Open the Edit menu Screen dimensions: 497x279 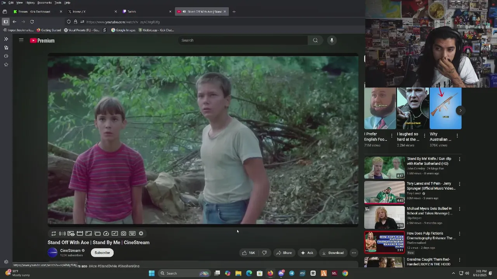(11, 2)
